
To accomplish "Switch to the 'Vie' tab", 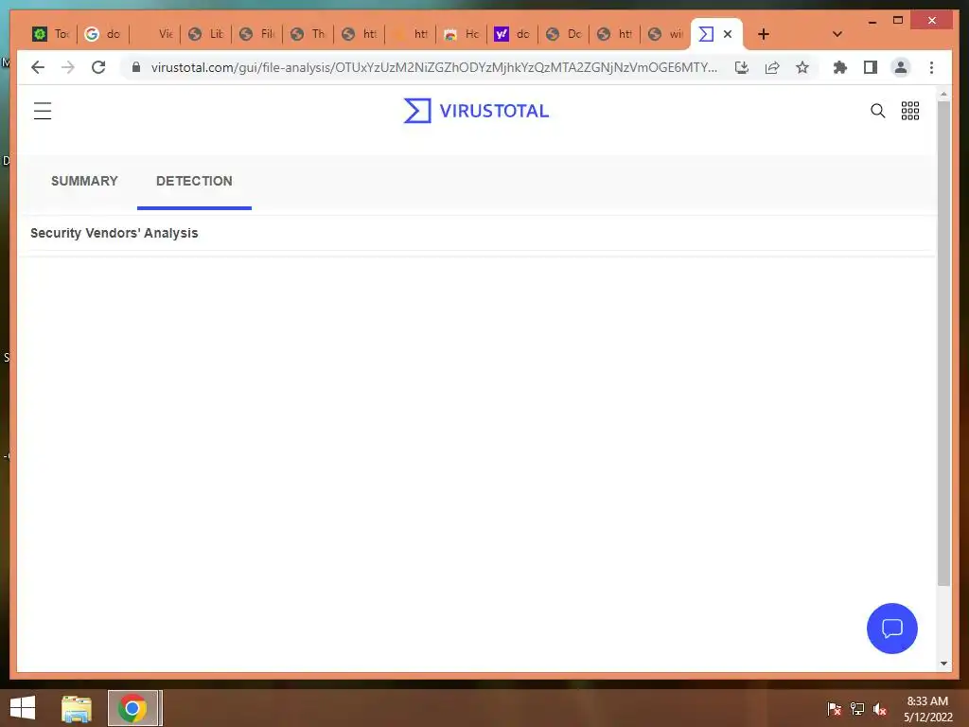I will [x=154, y=34].
